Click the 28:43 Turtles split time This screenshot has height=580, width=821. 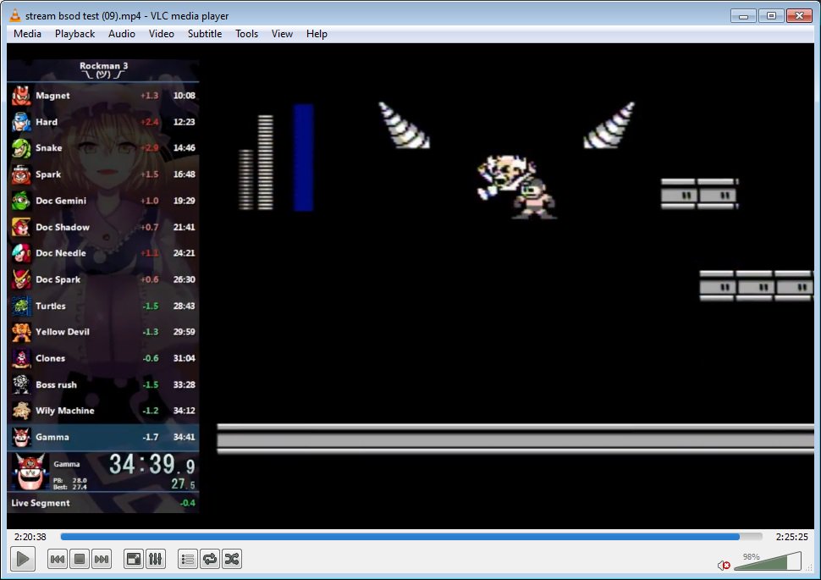184,306
